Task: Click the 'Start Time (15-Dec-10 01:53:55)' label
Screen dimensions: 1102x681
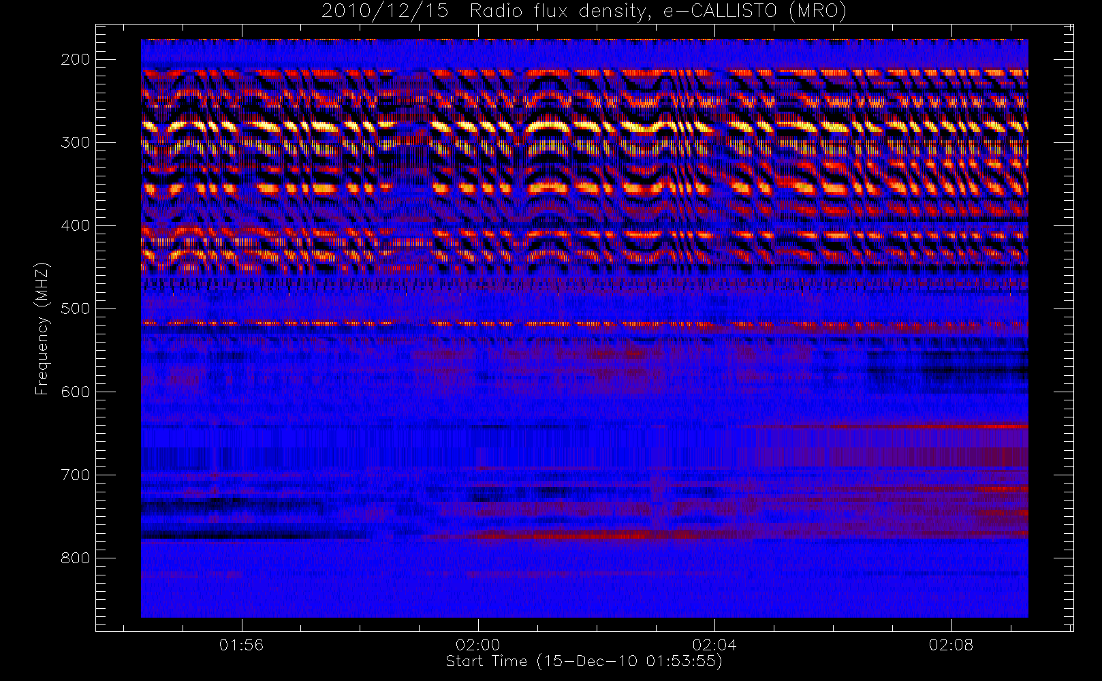Action: [x=584, y=661]
